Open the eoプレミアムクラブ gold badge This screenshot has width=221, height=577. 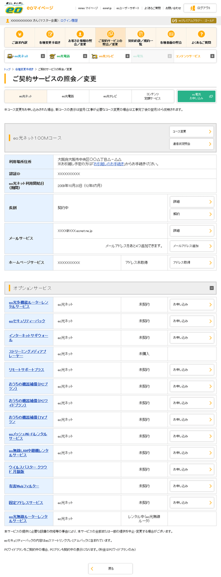[x=193, y=21]
